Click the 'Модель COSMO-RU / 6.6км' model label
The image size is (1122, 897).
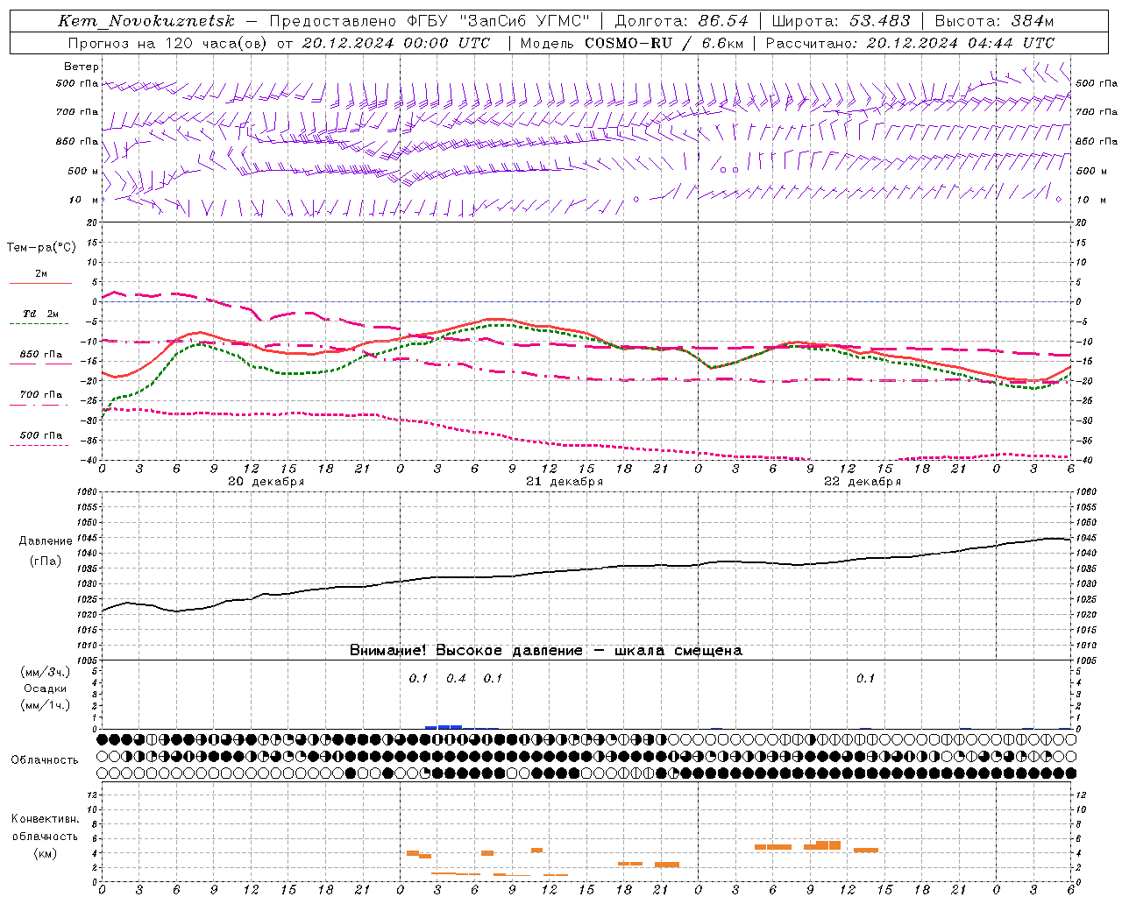(630, 43)
